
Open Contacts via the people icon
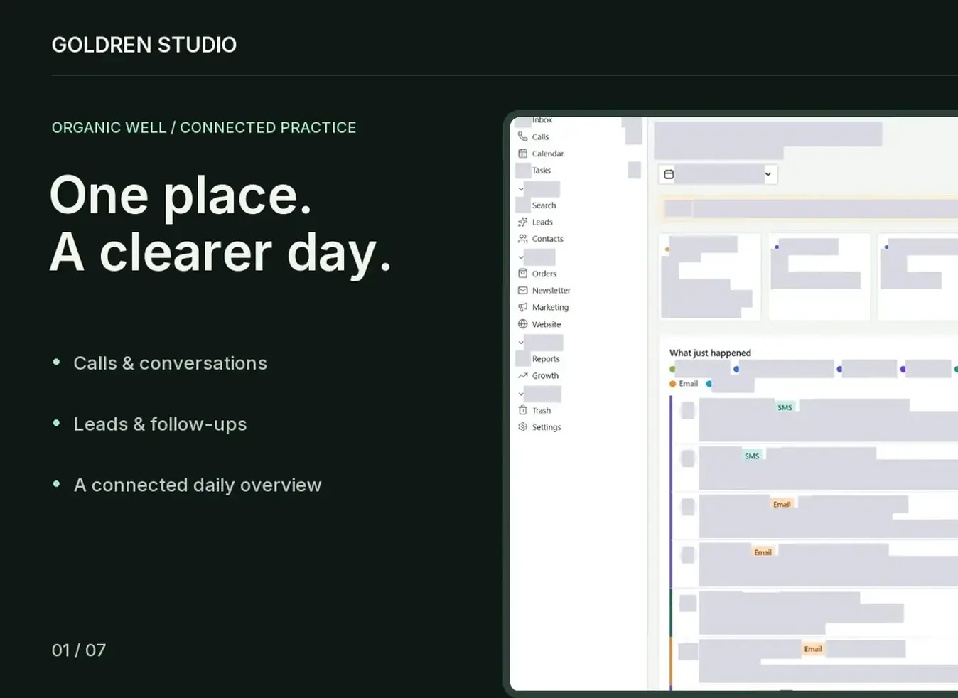point(522,239)
